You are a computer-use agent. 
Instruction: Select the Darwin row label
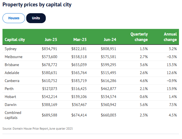(10, 105)
